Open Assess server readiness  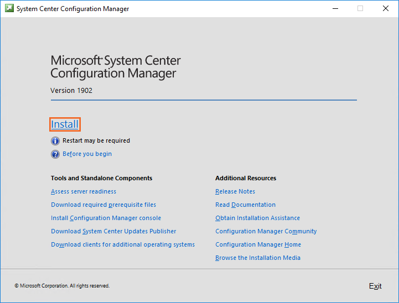[84, 191]
